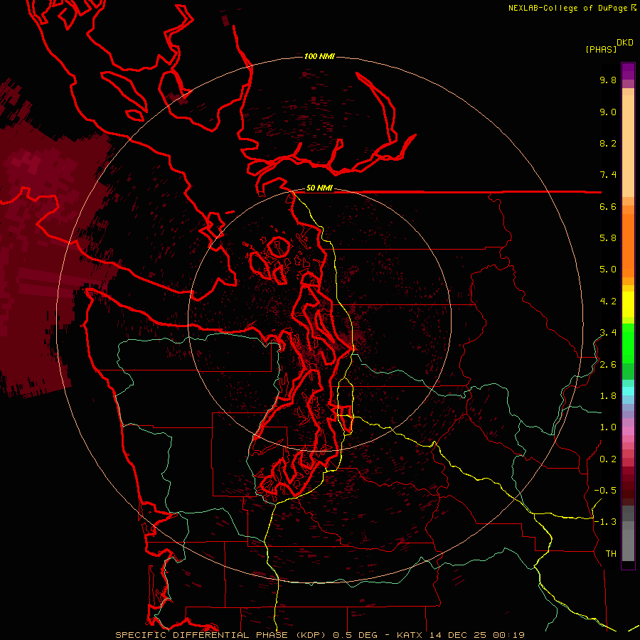This screenshot has height=640, width=640.
Task: Click the 7.4 scale label
Action: point(608,175)
